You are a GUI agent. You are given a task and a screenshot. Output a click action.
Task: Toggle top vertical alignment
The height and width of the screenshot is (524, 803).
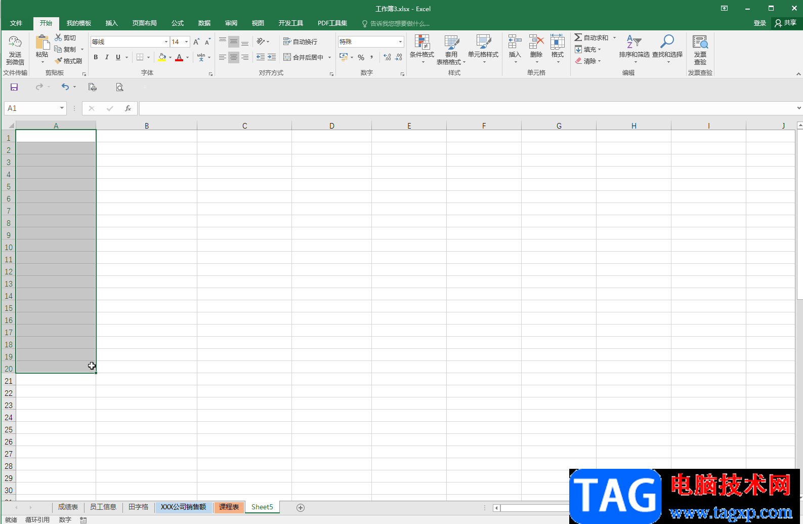tap(223, 42)
